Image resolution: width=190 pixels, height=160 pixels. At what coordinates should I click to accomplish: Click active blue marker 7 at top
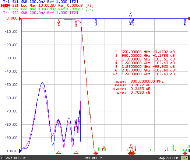131,15
